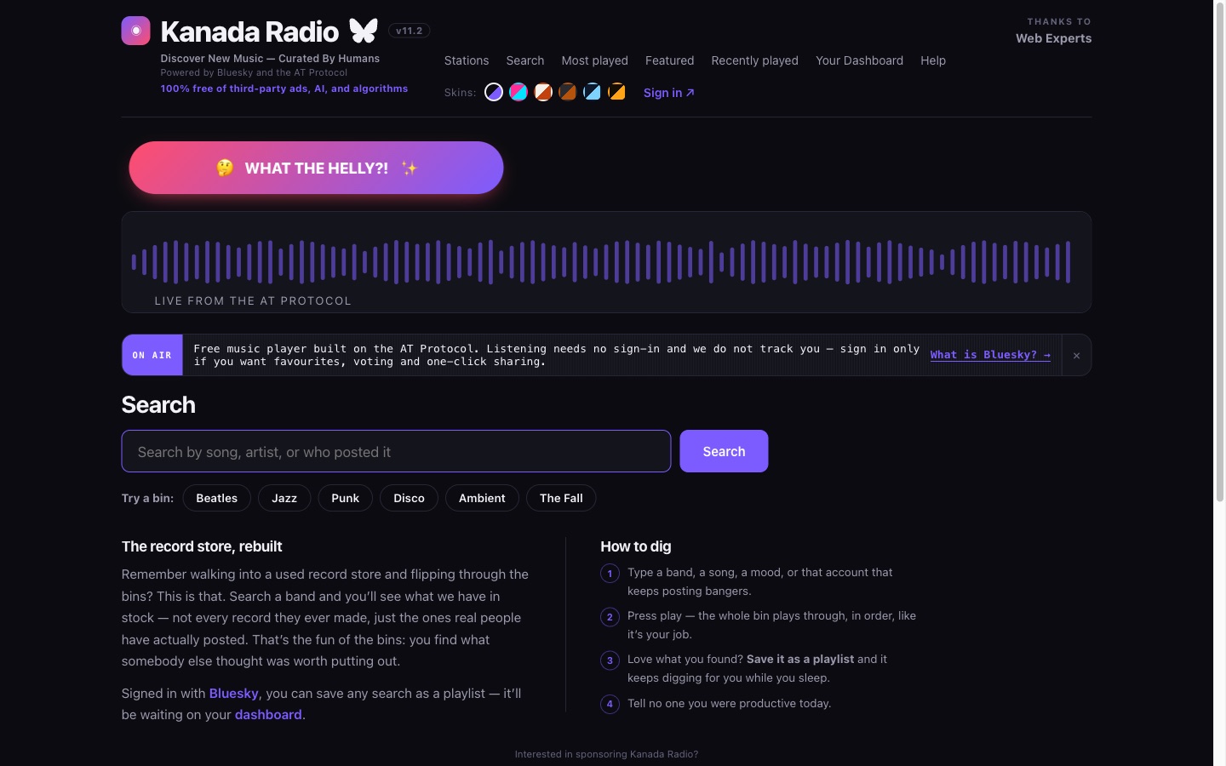Open the Stations page

click(x=467, y=60)
